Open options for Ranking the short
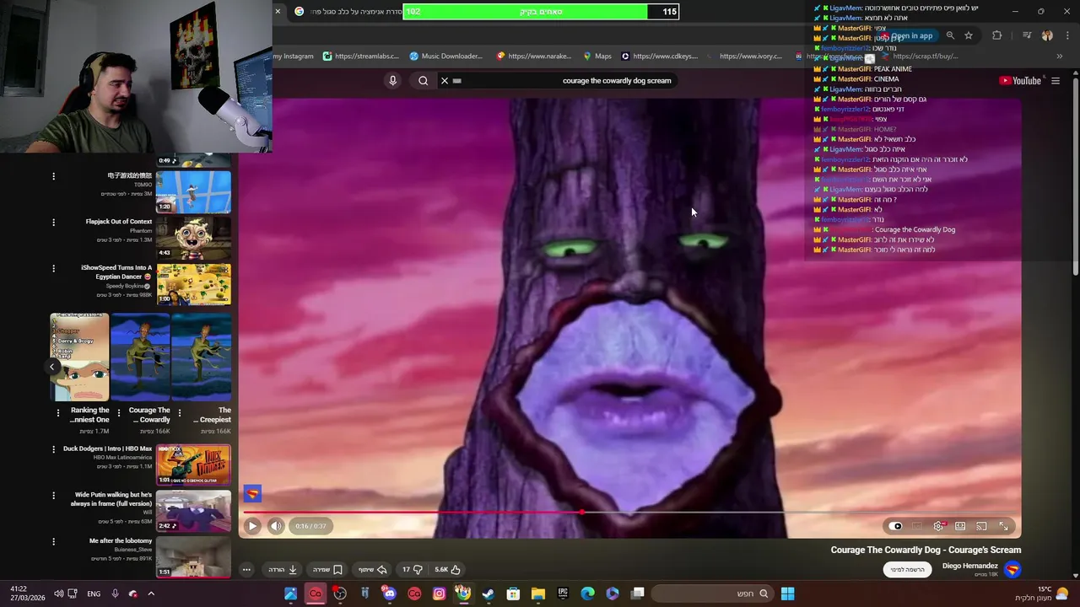 [x=57, y=413]
